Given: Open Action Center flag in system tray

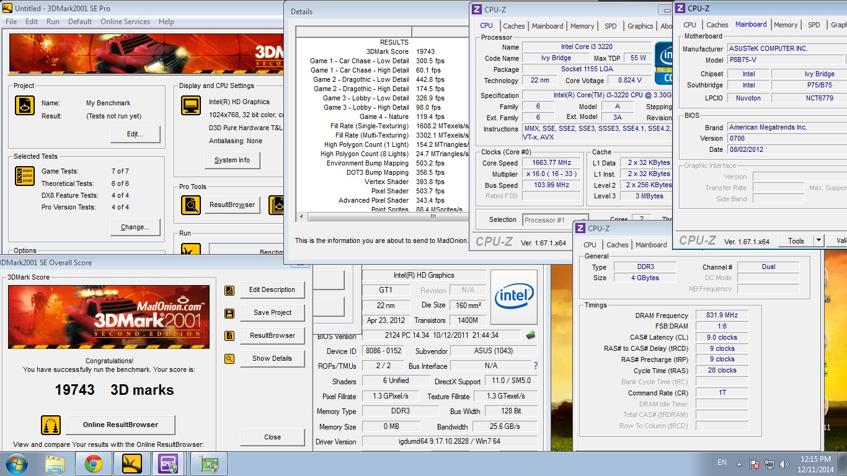Looking at the screenshot, I should (x=755, y=464).
